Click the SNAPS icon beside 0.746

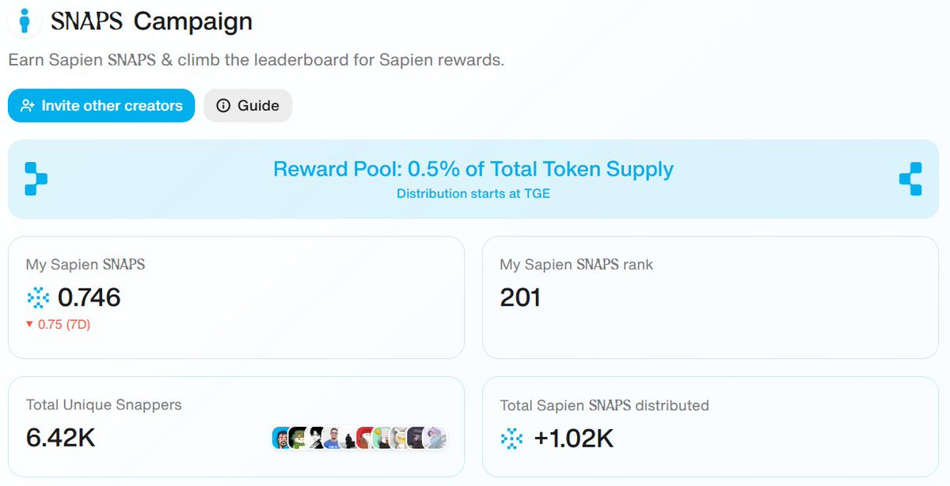tap(37, 297)
